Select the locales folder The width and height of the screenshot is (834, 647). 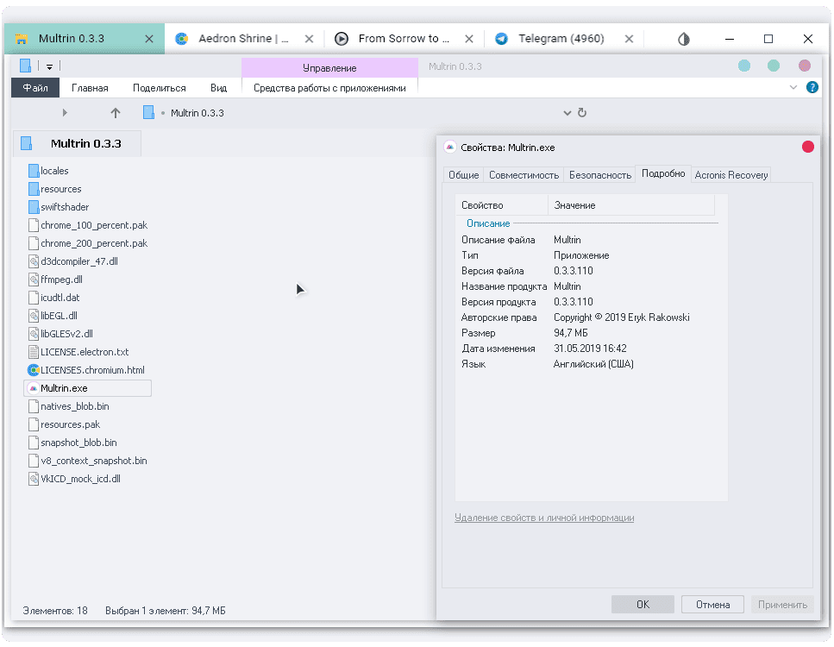48,171
